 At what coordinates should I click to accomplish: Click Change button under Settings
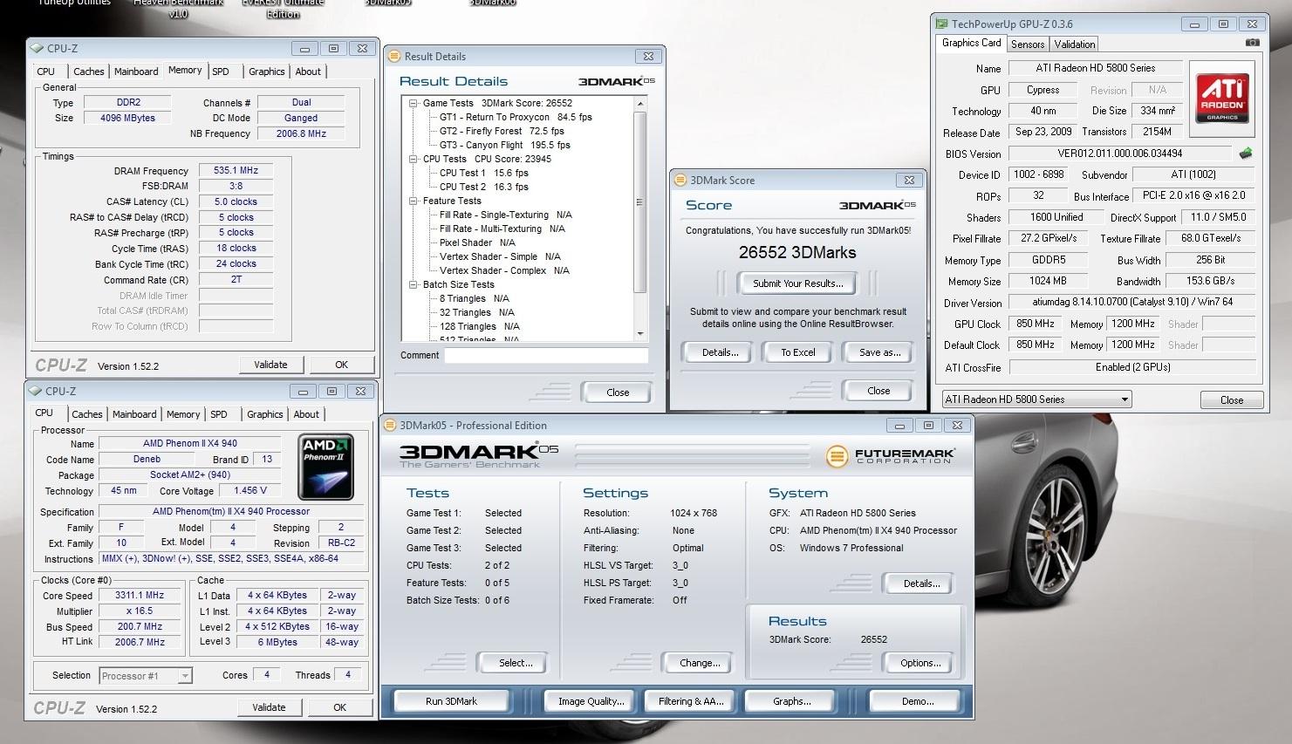[x=700, y=663]
